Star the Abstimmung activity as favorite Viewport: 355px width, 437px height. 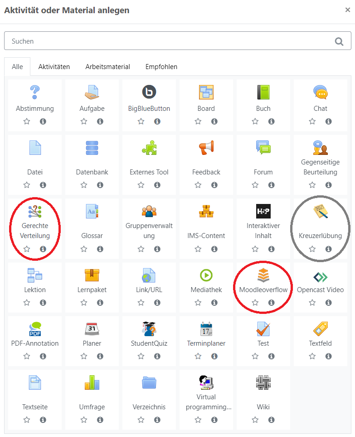click(x=27, y=121)
